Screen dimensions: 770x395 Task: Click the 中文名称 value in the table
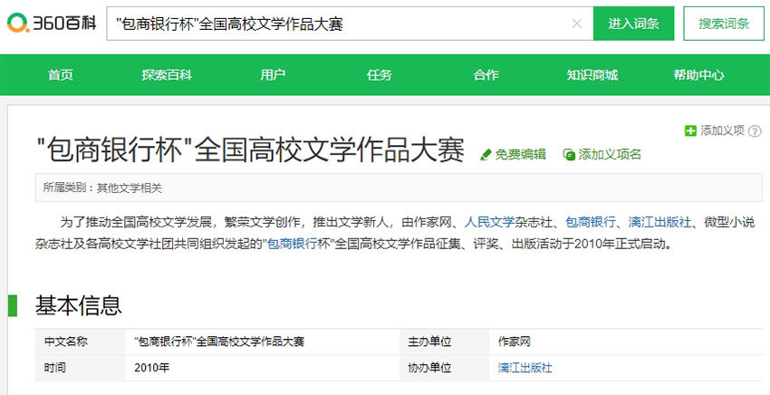point(219,342)
